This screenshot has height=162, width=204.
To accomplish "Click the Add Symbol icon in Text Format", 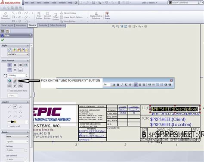I will tap(20, 81).
